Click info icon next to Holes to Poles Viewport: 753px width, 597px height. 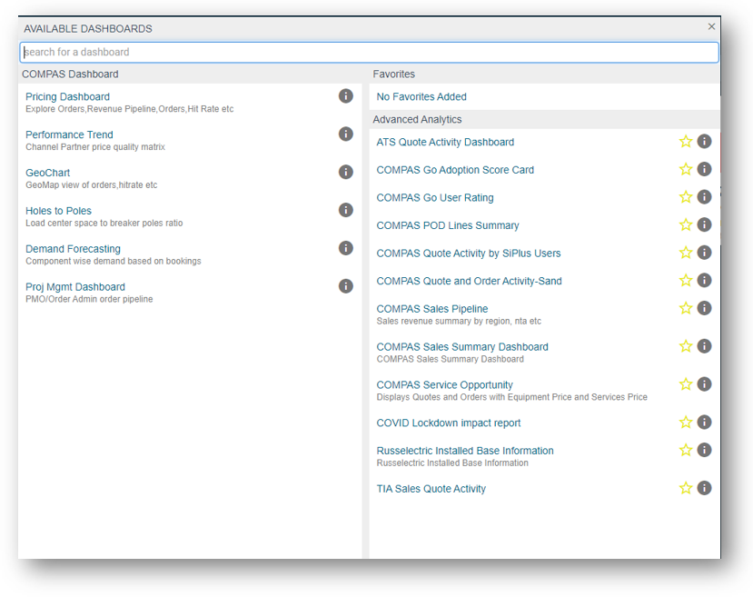[345, 210]
